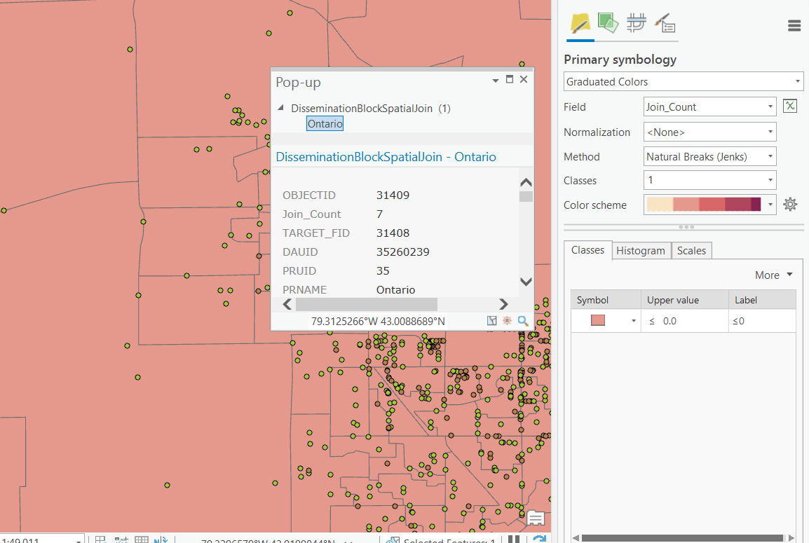Switch to the Histogram tab
Screen dimensions: 809x543
(640, 251)
